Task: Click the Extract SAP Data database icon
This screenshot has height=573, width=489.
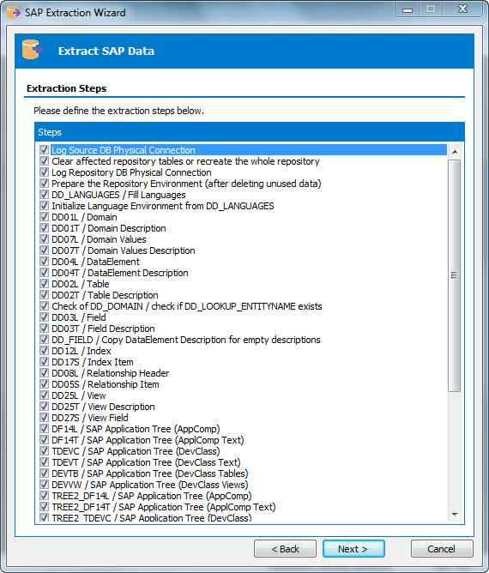Action: [32, 50]
